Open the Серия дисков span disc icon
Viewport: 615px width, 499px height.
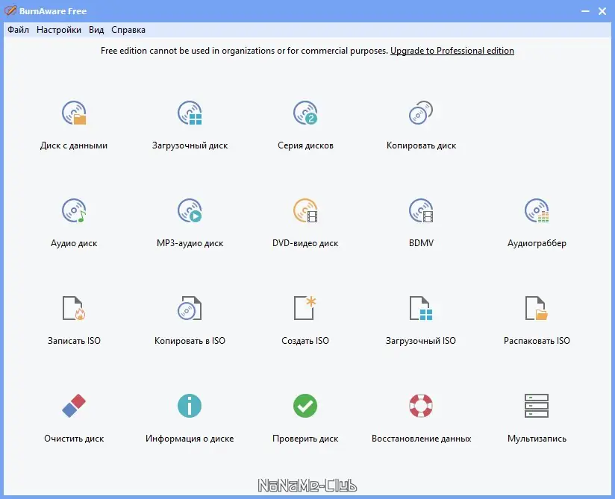[x=305, y=113]
